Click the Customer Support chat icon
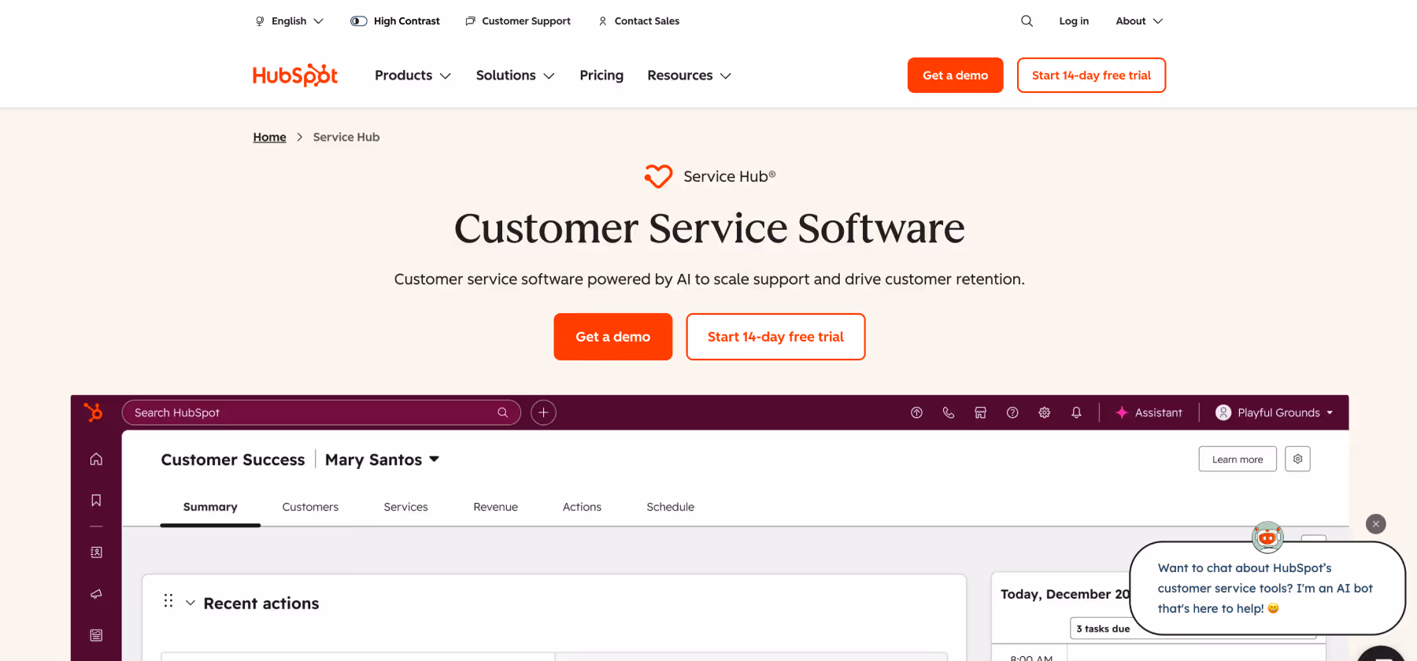This screenshot has width=1417, height=661. tap(470, 21)
